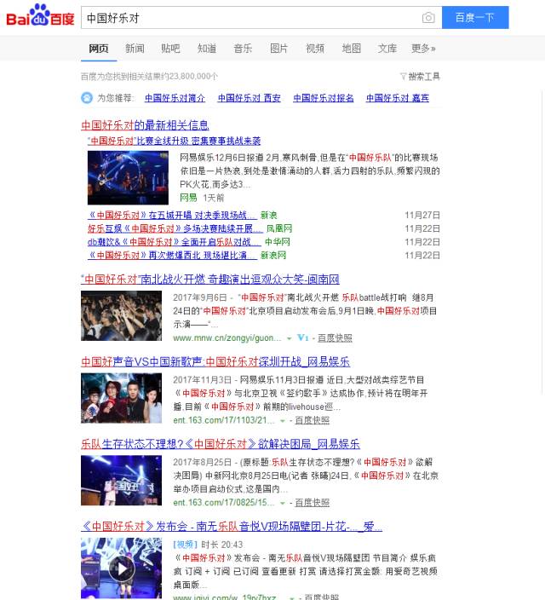
Task: Open 搜索工具 filter options
Action: coord(420,77)
